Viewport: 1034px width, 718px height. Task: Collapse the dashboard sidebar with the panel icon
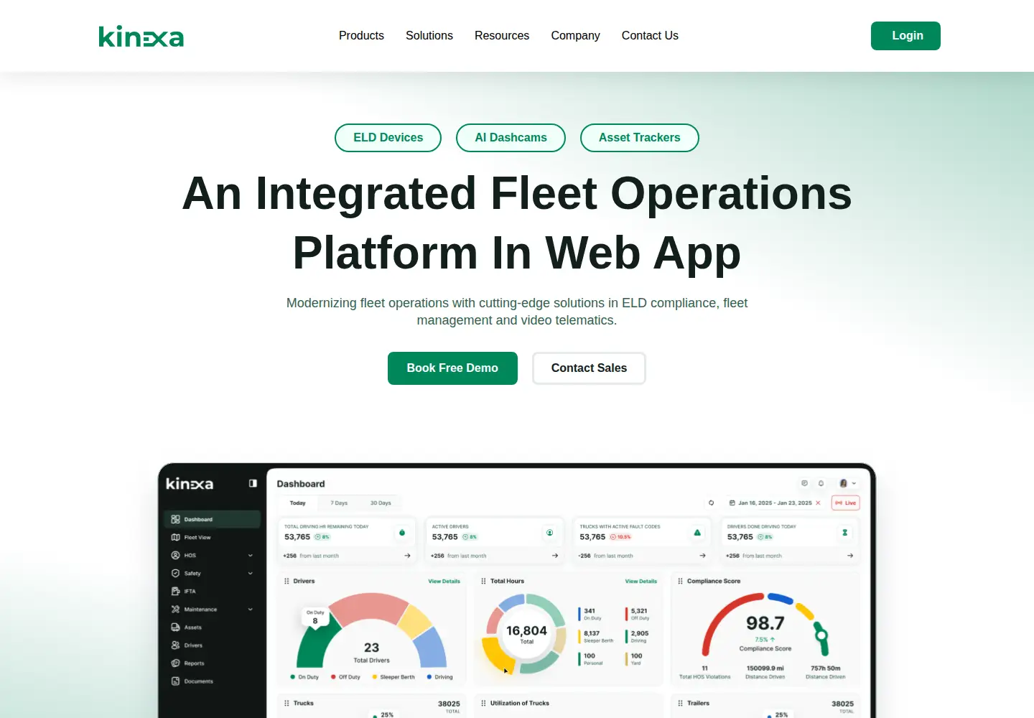click(x=253, y=483)
